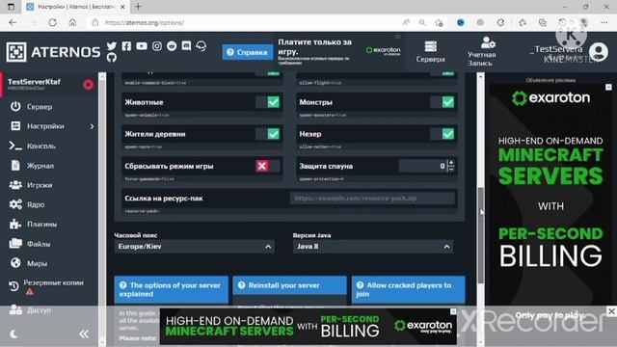Click the red server status indicator

click(88, 84)
